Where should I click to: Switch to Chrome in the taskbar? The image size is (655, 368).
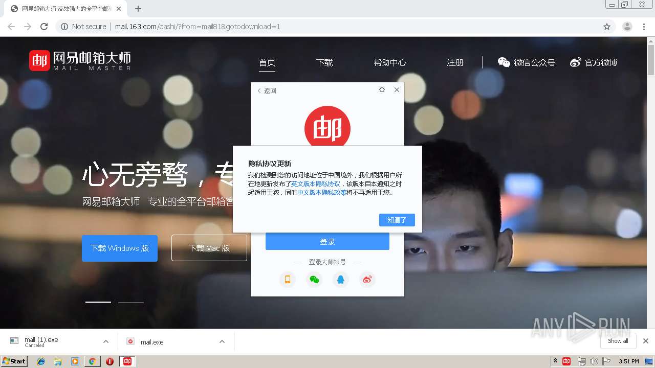coord(92,361)
